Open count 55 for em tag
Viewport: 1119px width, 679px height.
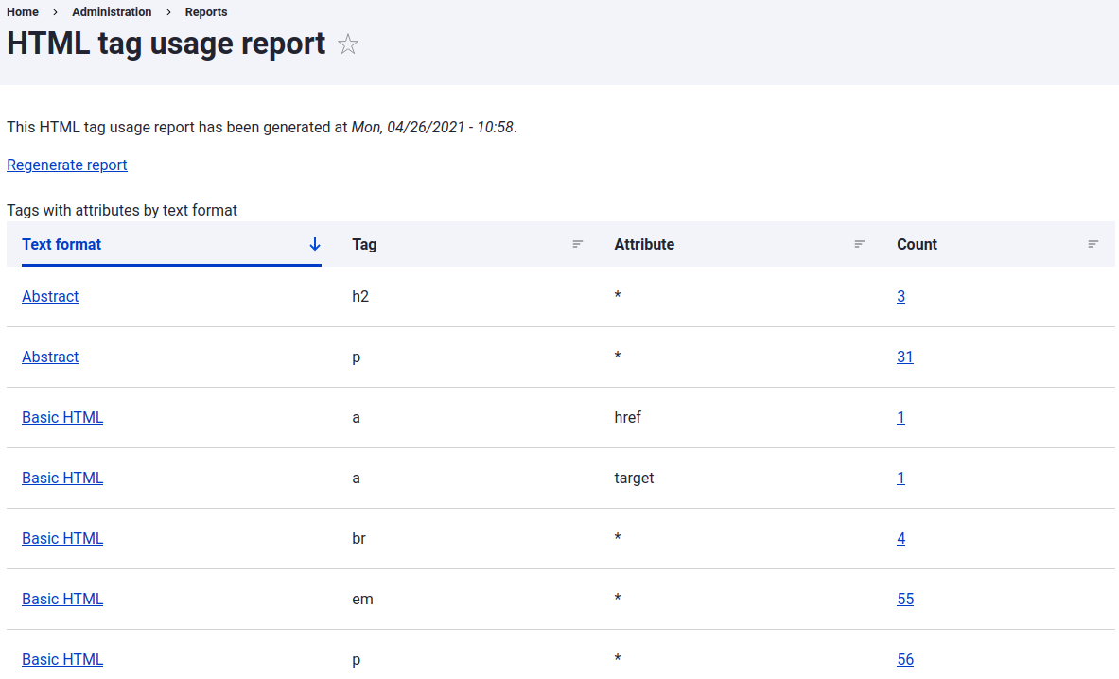pyautogui.click(x=904, y=599)
